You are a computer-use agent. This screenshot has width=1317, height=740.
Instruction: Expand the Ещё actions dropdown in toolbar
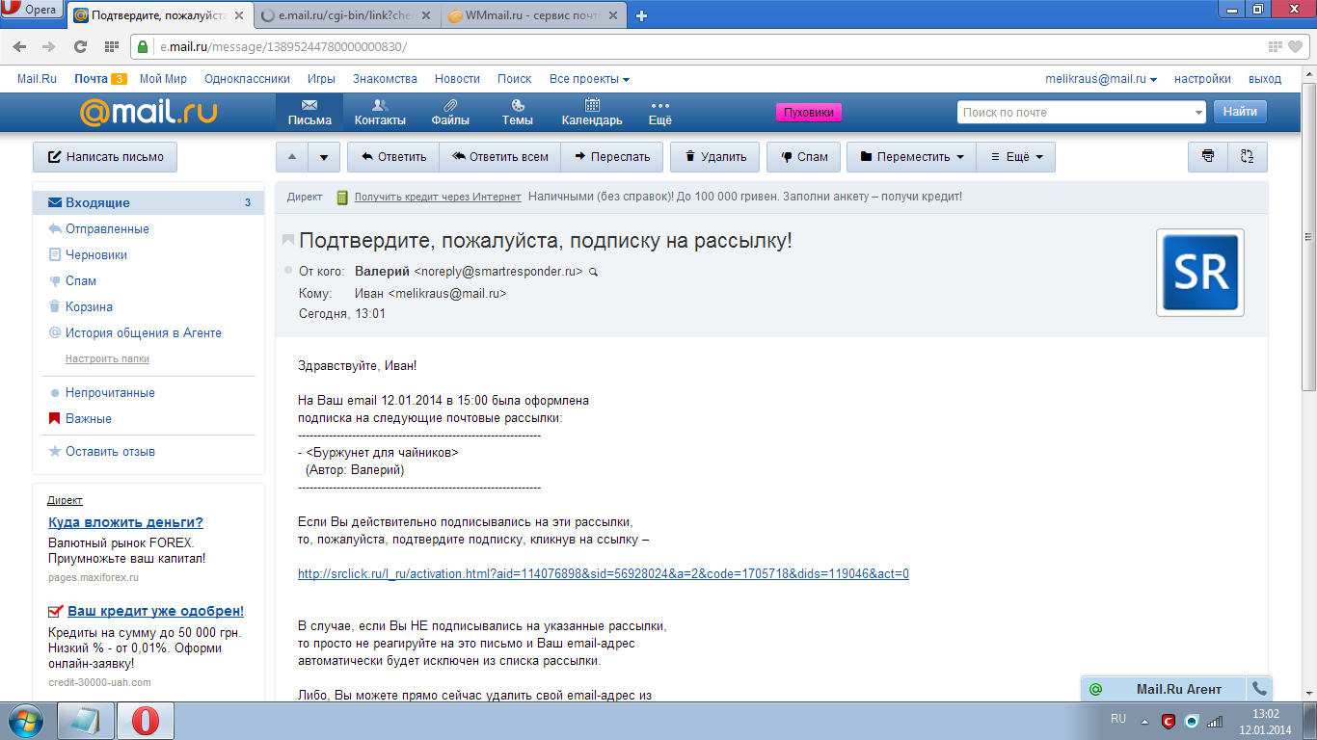pyautogui.click(x=1016, y=157)
